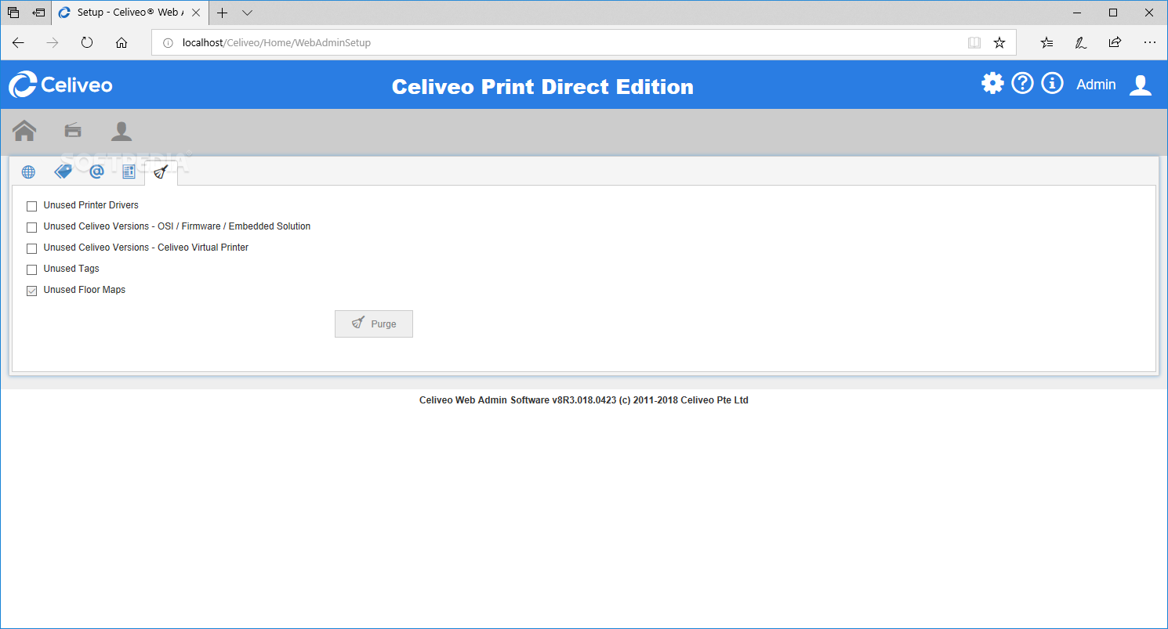Open the reading view book icon

[974, 43]
